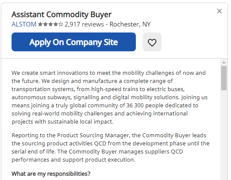Click the 'Reporting to the Product Sourcing Manager' paragraph
Image resolution: width=231 pixels, height=180 pixels.
tap(111, 148)
